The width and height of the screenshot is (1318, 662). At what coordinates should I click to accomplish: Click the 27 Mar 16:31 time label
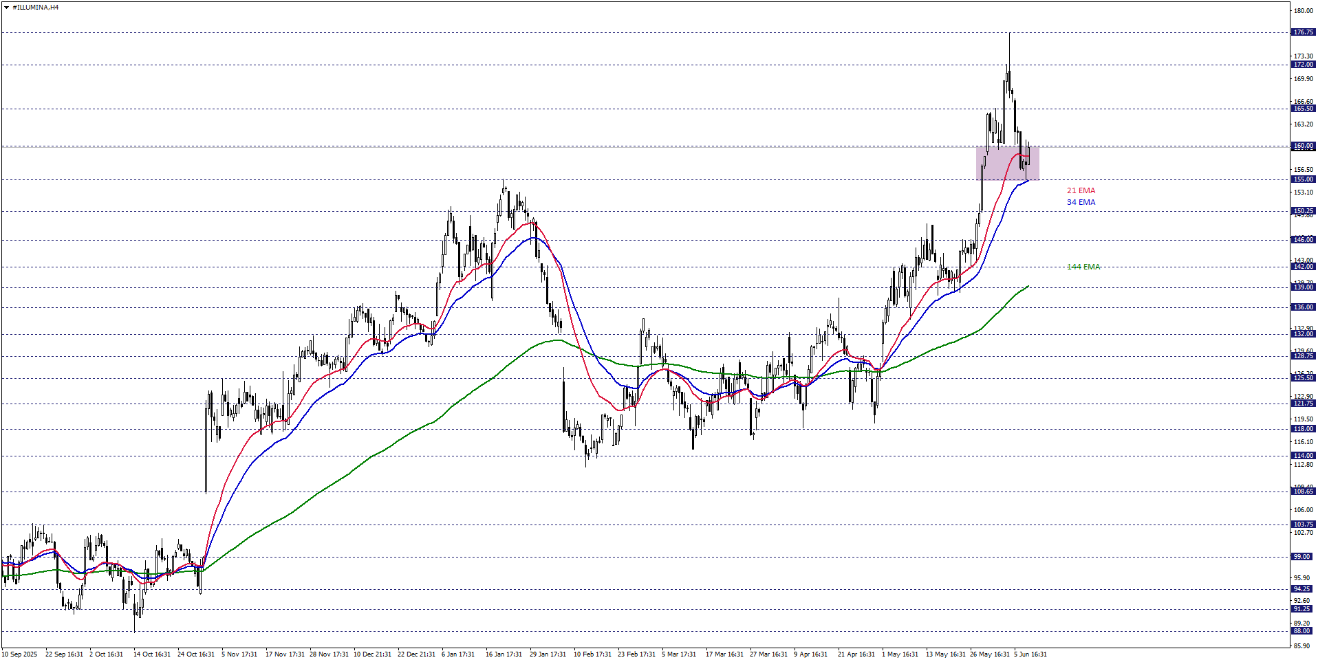click(x=768, y=654)
